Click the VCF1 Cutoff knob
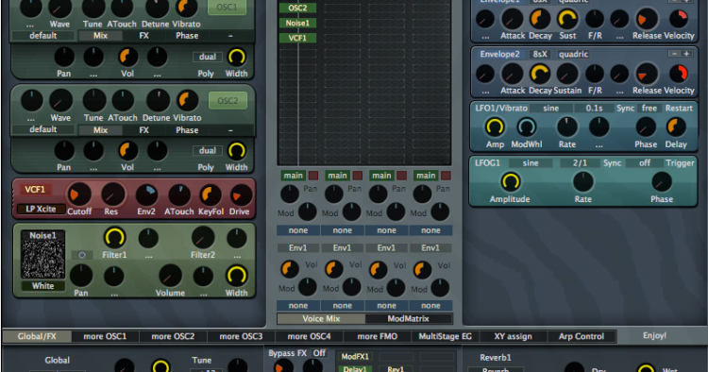The image size is (708, 372). (79, 194)
